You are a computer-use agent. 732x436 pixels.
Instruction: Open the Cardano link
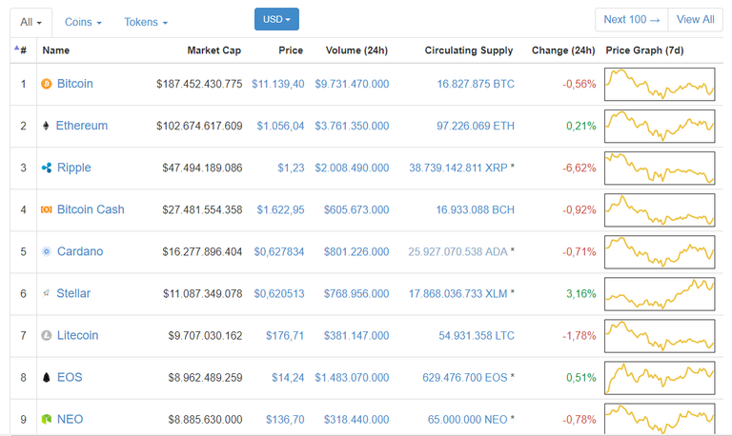(x=80, y=252)
